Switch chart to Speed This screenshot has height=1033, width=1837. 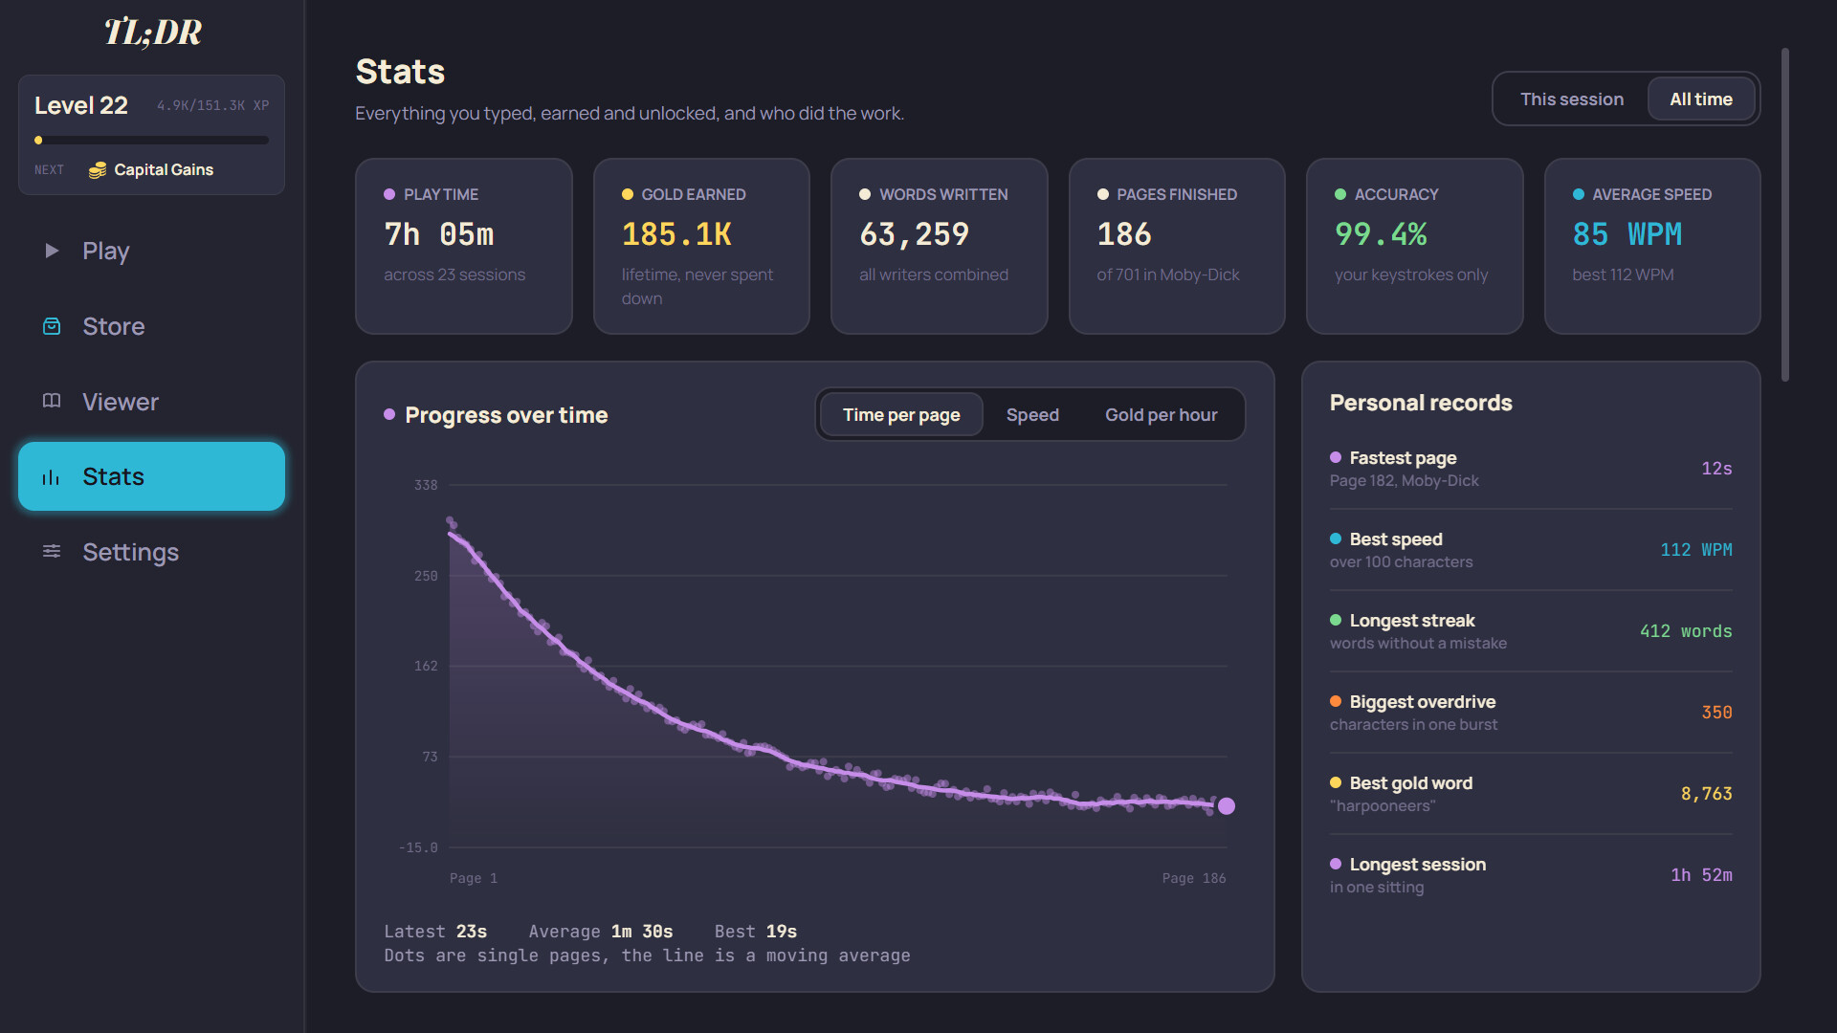coord(1032,415)
